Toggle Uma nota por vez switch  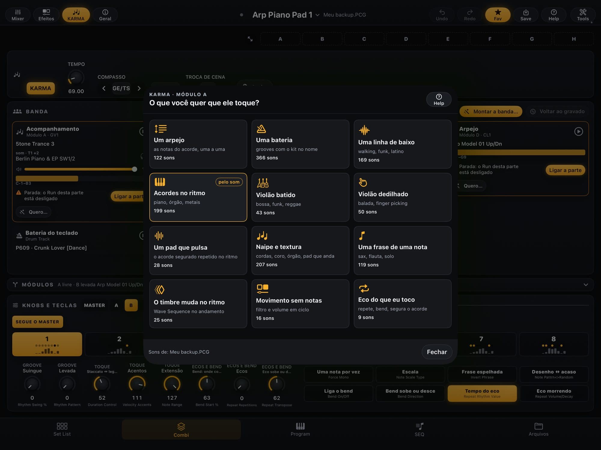pyautogui.click(x=338, y=374)
